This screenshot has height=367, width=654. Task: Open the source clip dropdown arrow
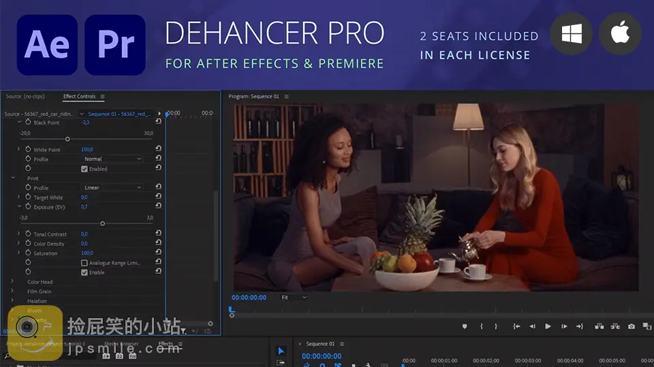[x=82, y=113]
